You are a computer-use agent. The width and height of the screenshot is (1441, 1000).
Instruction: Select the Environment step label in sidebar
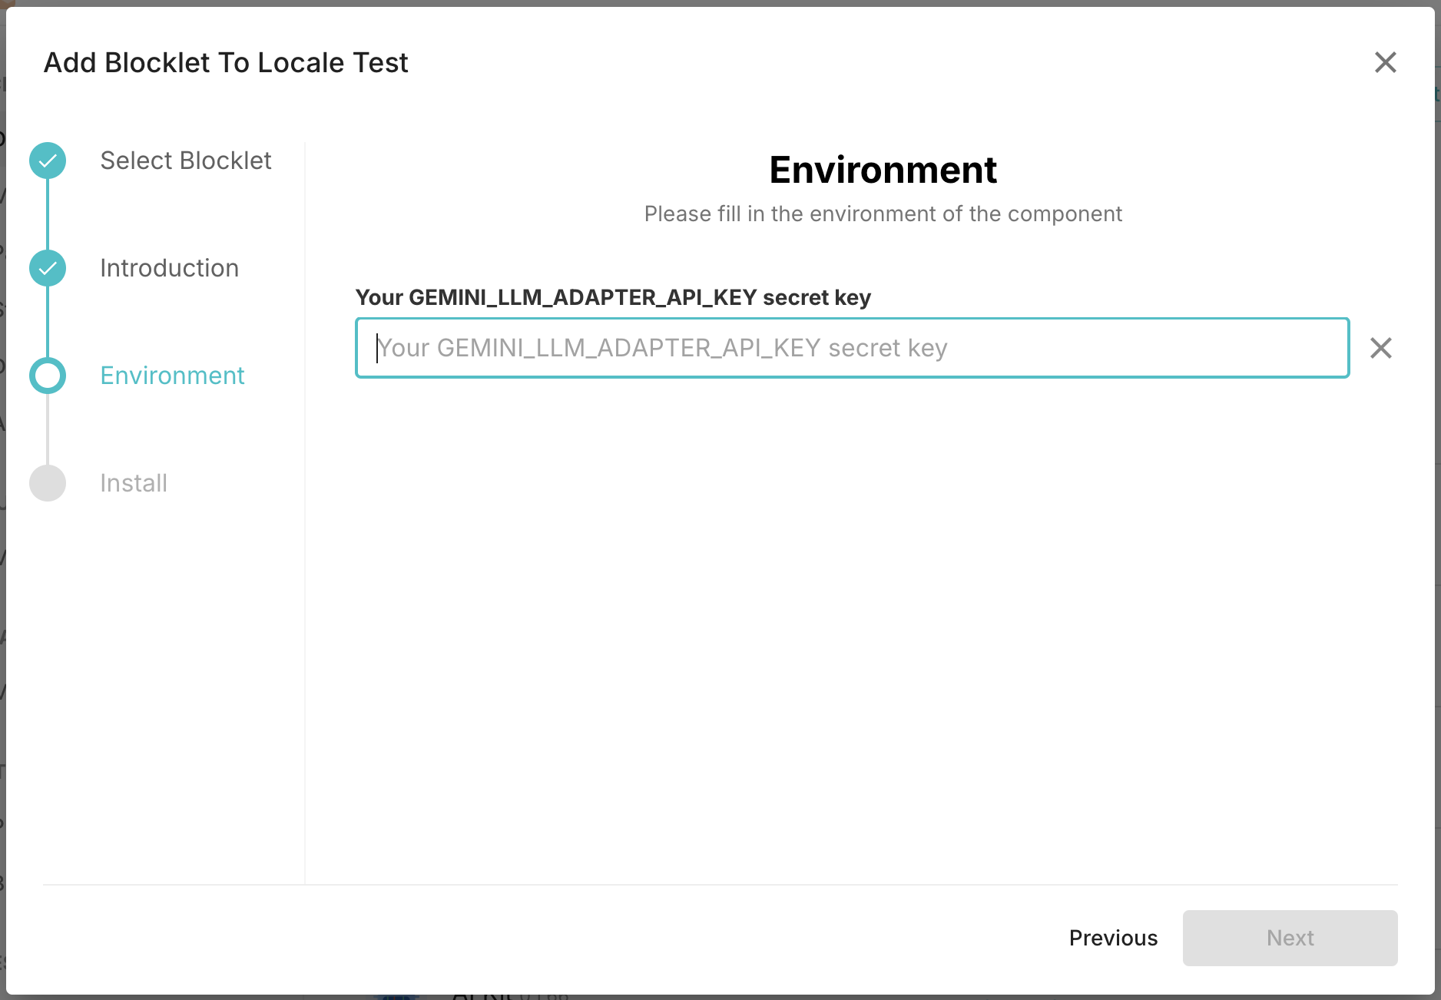tap(172, 376)
